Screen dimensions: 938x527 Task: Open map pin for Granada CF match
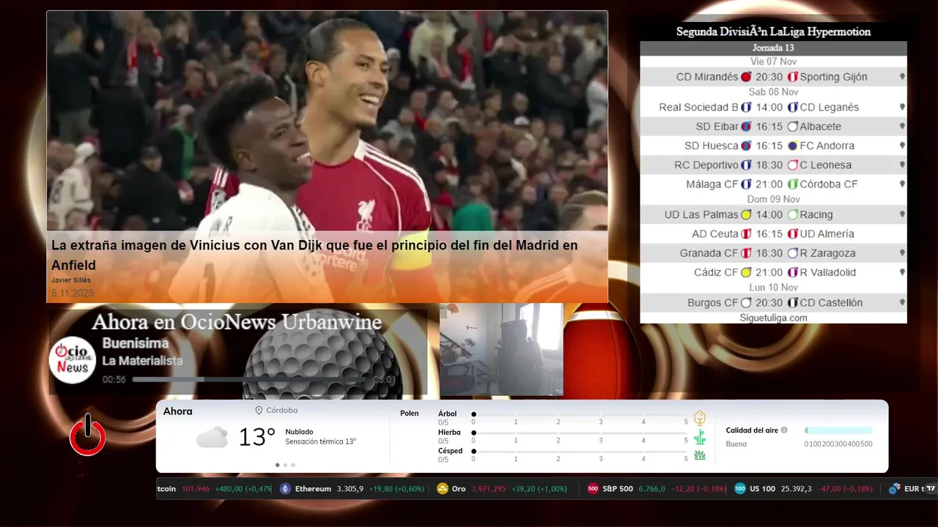902,253
